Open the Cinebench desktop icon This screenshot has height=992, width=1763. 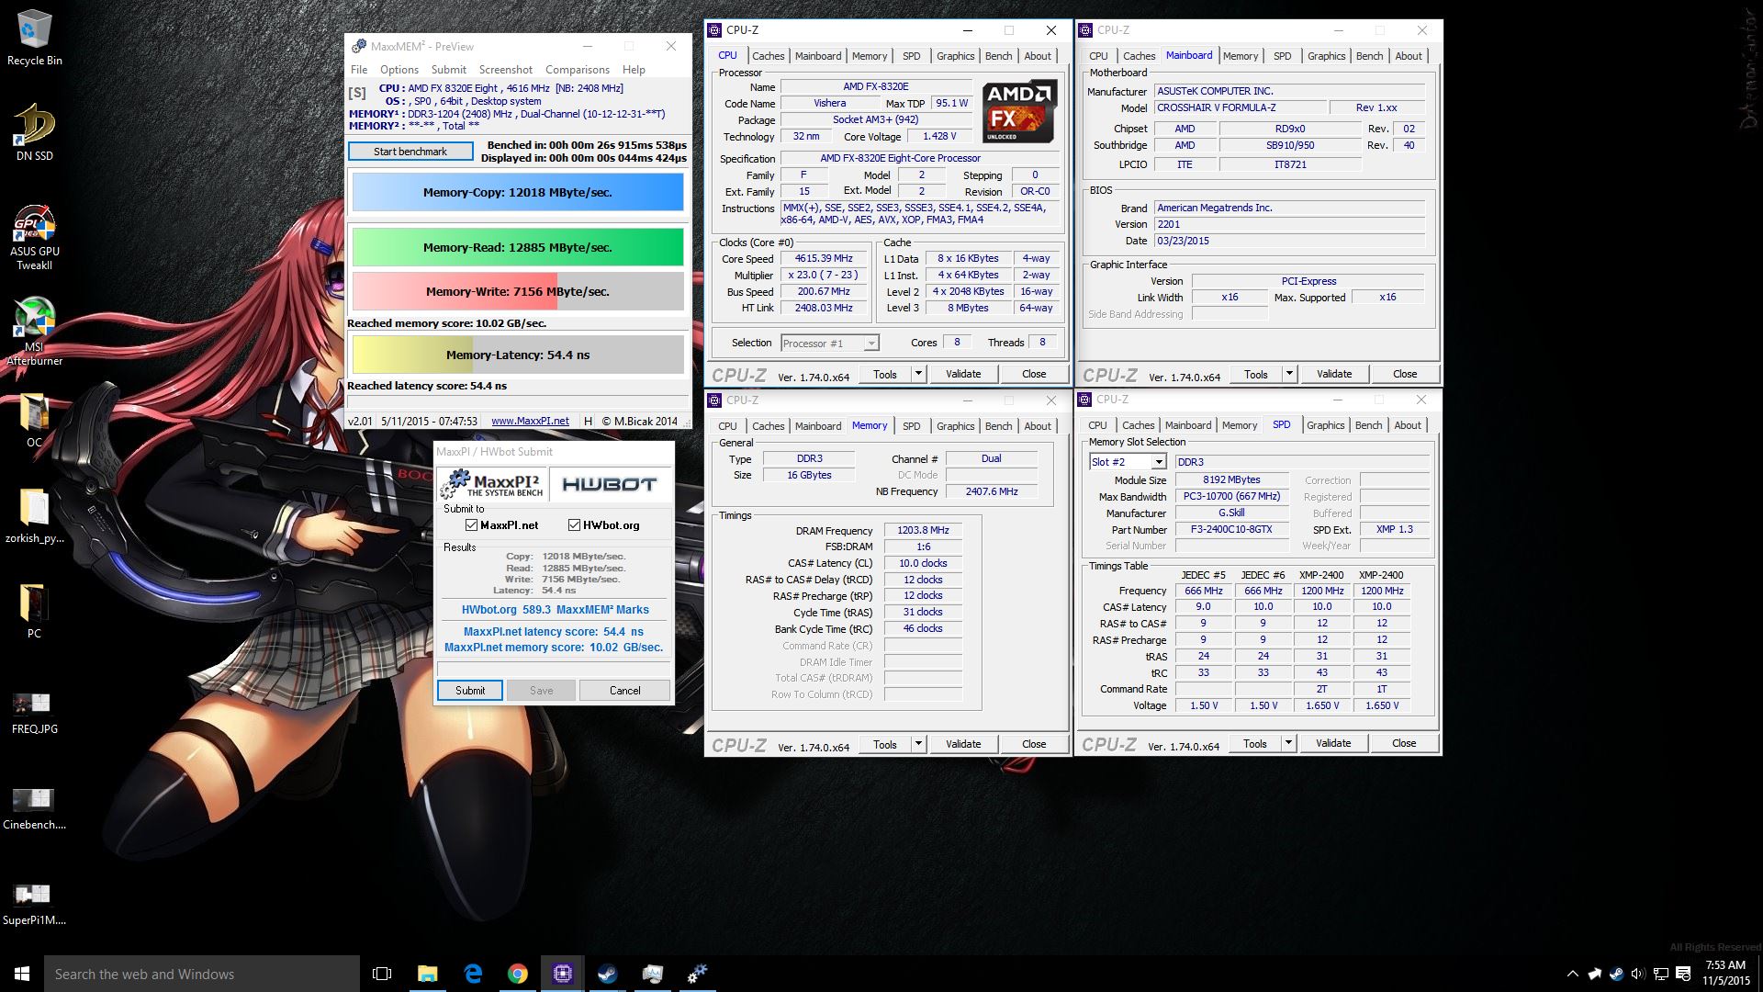[x=34, y=808]
